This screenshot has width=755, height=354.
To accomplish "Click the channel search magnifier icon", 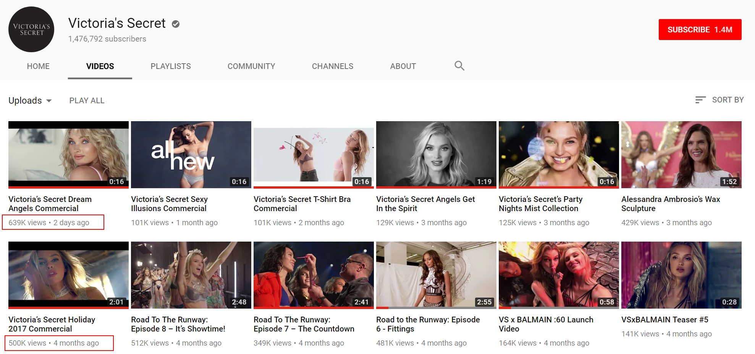I will 459,66.
